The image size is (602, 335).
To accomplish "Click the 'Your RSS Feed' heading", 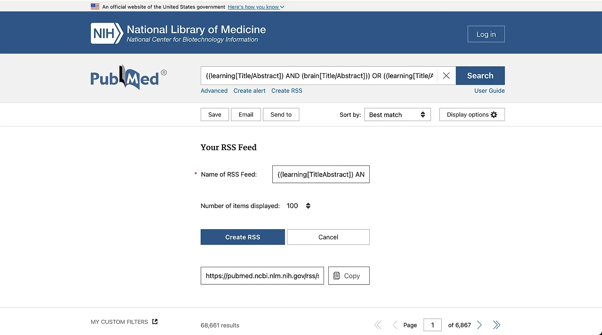I will [x=229, y=147].
